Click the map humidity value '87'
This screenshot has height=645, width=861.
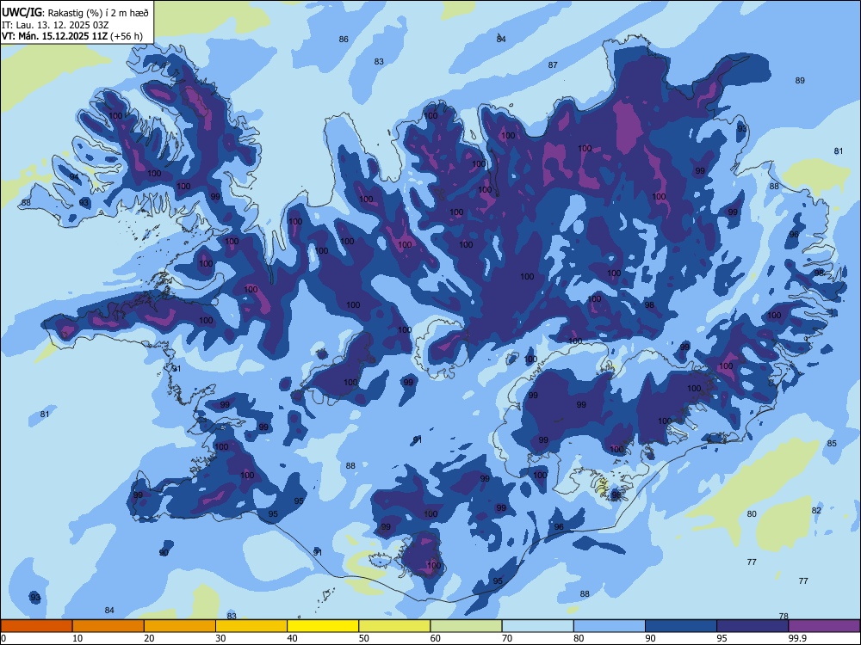pos(553,64)
